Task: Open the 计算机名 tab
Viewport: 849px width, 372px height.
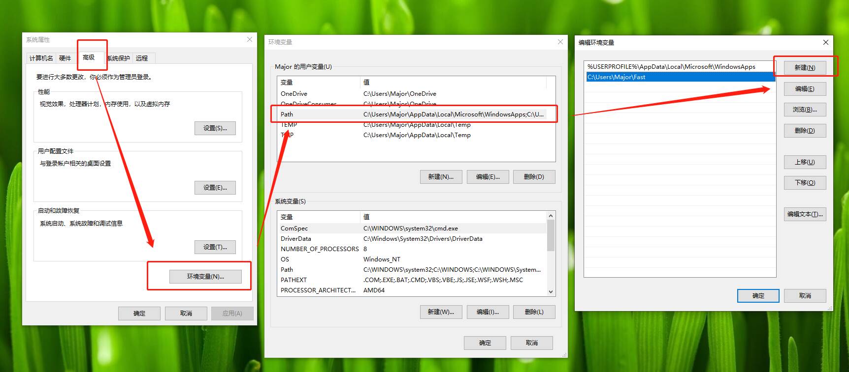Action: point(41,58)
